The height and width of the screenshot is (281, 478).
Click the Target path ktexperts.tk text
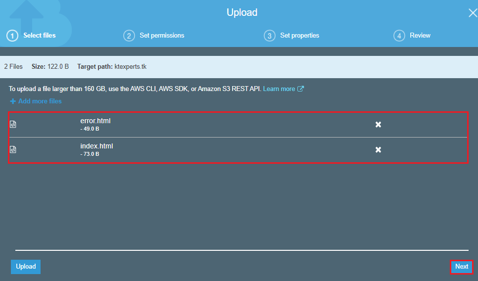[x=112, y=66]
